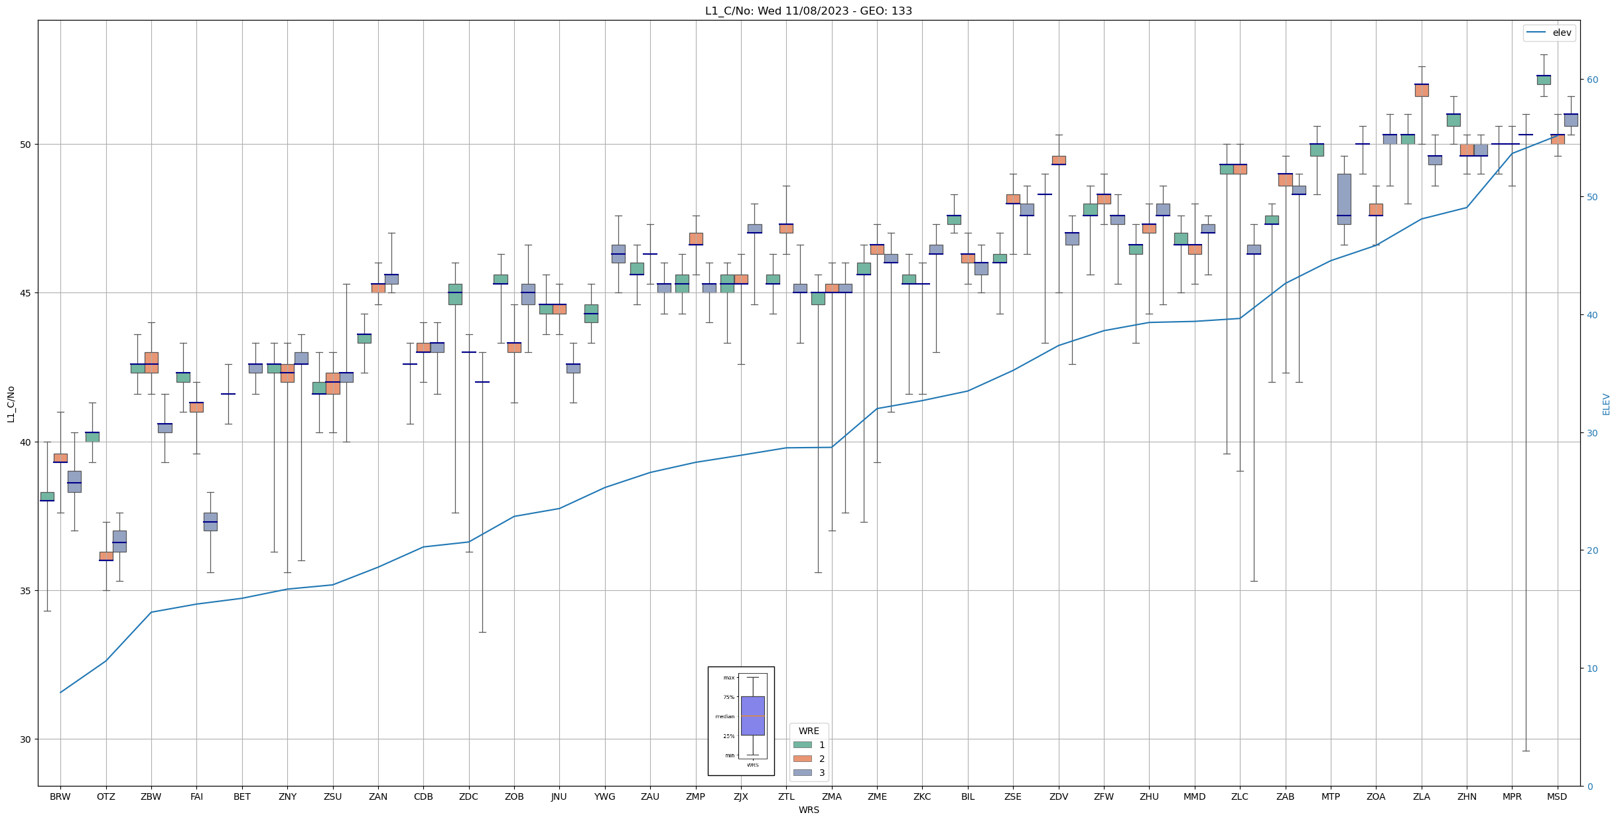1618x821 pixels.
Task: Click the chart title 'L1_C/No: Wed 11/08/2023 - GEO: 133'
Action: 808,11
